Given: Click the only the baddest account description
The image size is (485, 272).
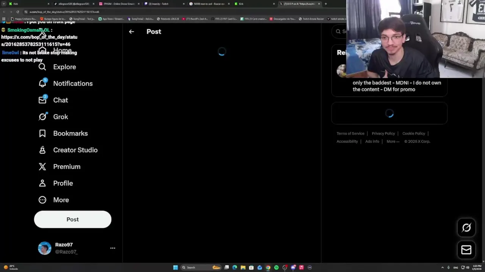Looking at the screenshot, I should click(397, 86).
